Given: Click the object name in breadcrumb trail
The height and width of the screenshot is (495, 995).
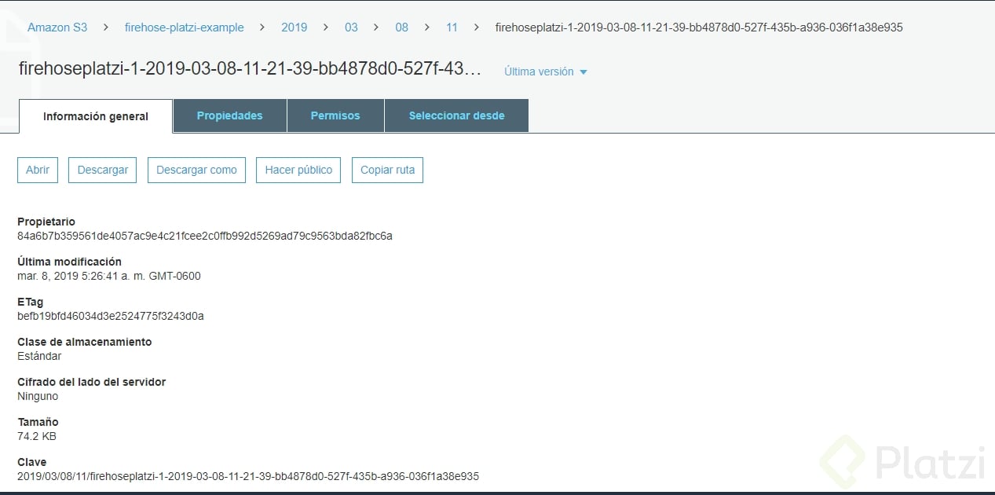Looking at the screenshot, I should 699,27.
